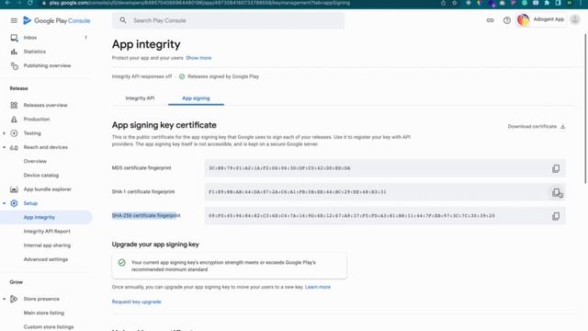Click the SHA-256 certificate fingerprint label
The width and height of the screenshot is (588, 331).
coord(146,215)
